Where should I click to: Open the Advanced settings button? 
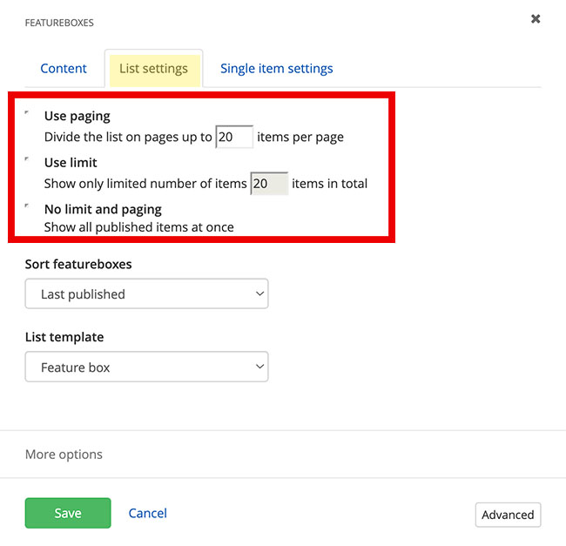508,515
